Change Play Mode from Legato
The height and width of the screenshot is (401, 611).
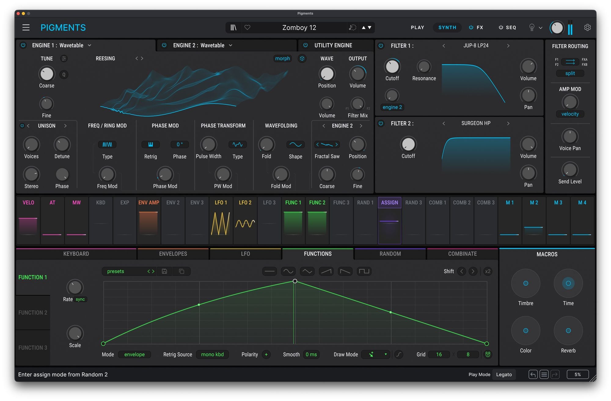click(504, 374)
